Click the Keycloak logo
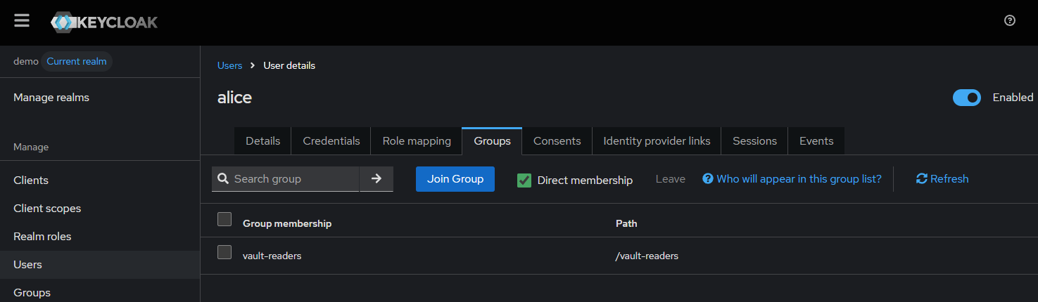The image size is (1038, 302). tap(104, 22)
